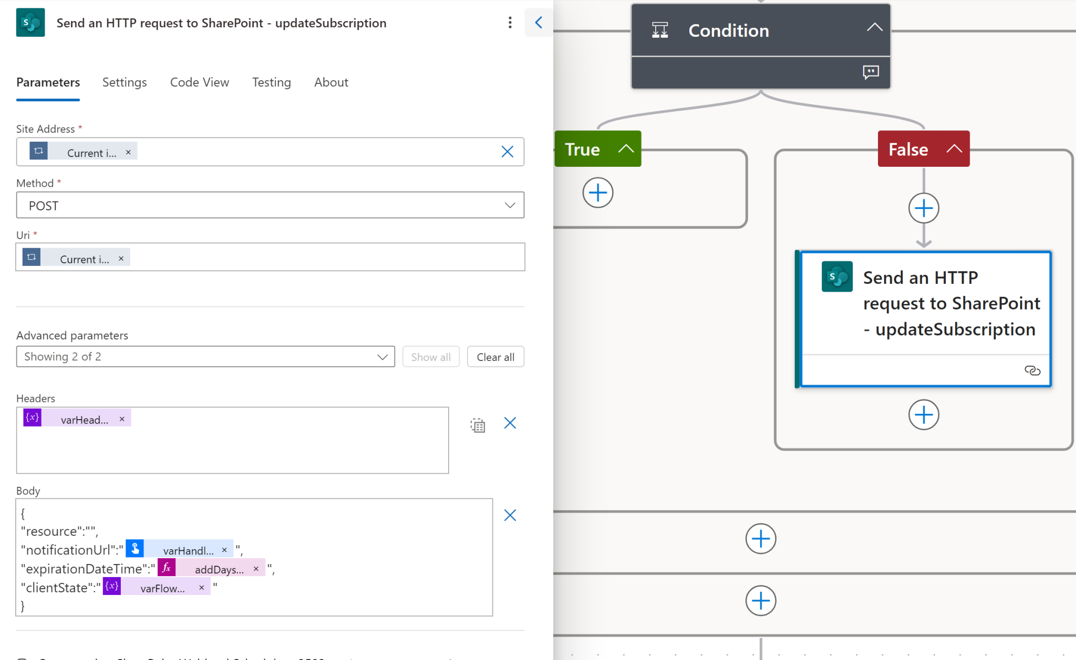Click the SharePoint icon on the canvas action card

coord(837,277)
